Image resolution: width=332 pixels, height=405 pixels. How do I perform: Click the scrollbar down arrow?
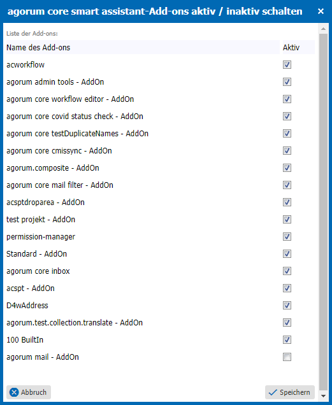click(x=323, y=396)
